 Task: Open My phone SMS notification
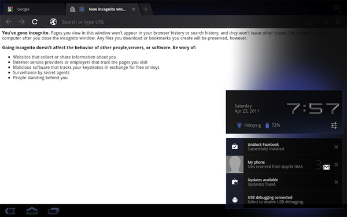285,164
